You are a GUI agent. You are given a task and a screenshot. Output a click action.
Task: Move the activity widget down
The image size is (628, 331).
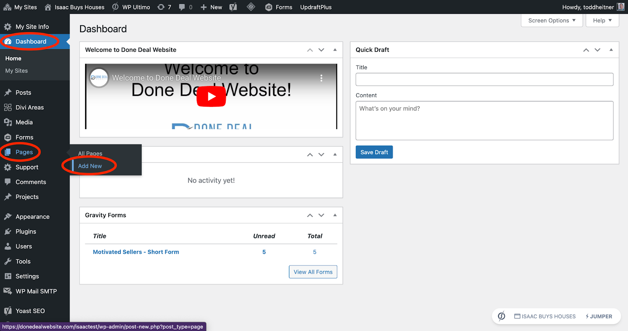(x=321, y=155)
